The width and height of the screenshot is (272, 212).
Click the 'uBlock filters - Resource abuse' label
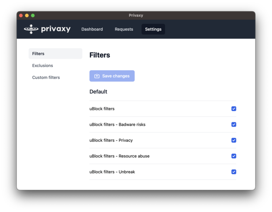tap(119, 156)
